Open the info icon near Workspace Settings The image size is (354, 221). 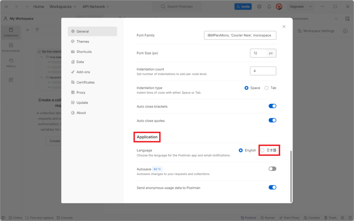345,31
